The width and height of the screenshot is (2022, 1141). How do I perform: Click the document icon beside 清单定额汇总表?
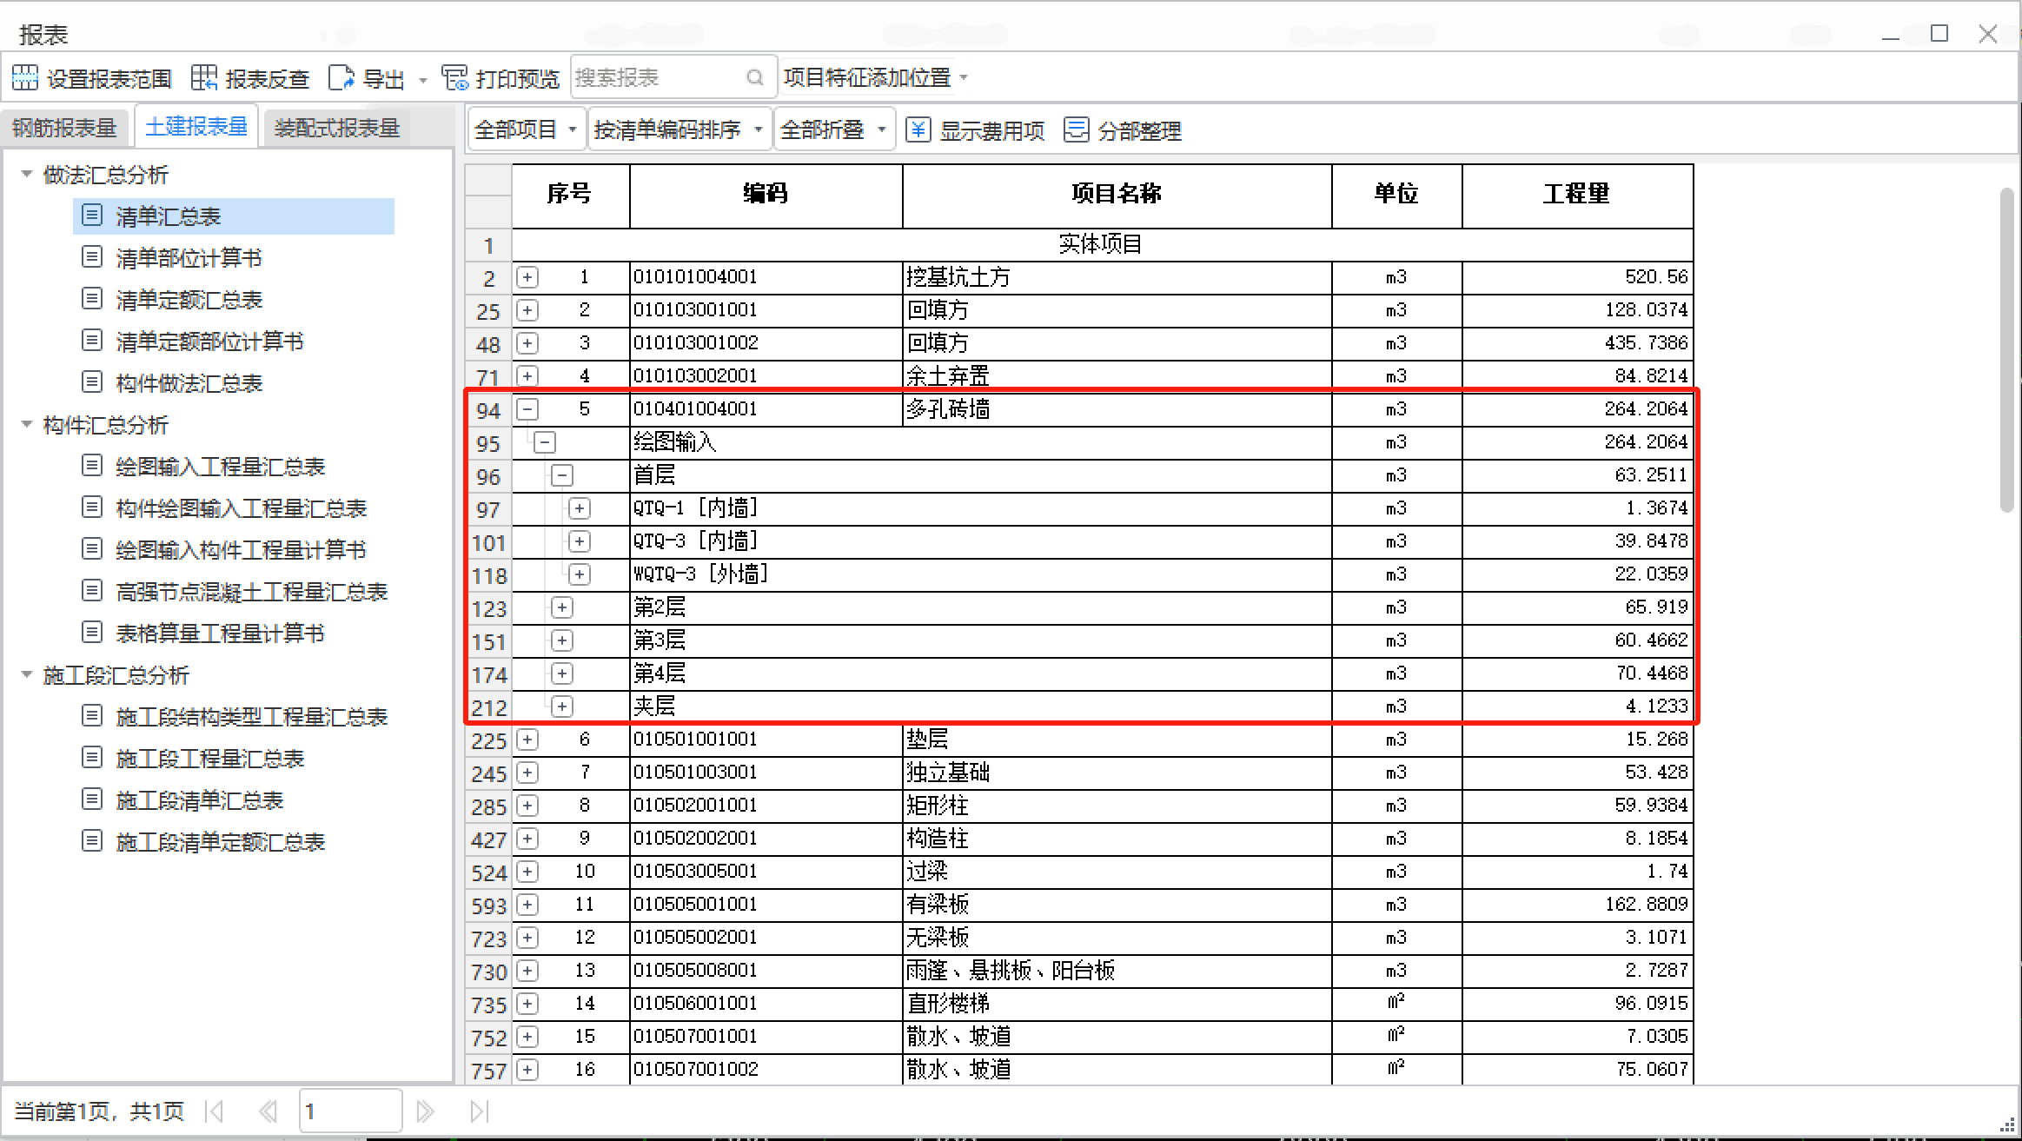[92, 299]
